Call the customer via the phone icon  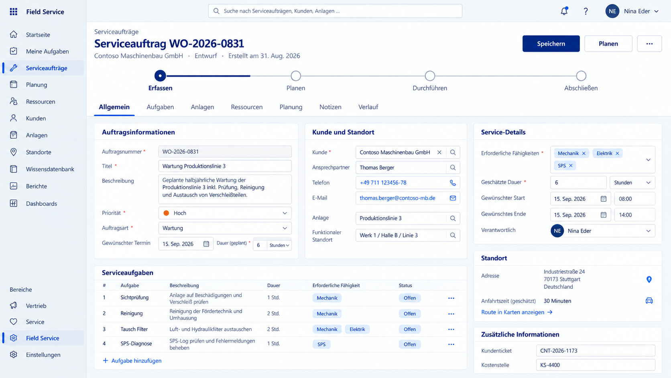point(453,183)
